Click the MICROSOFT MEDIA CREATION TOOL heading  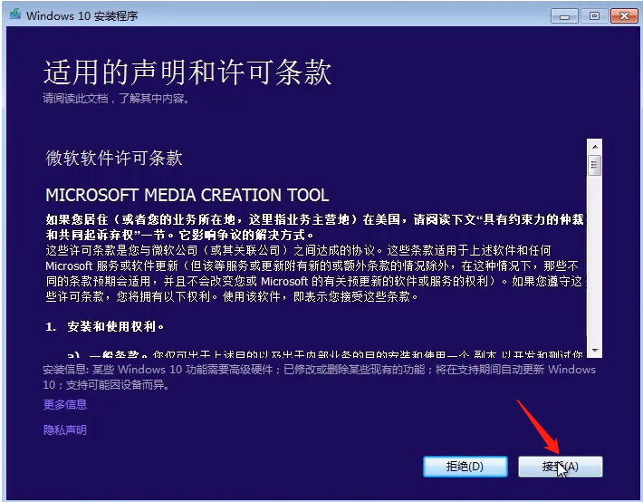[x=187, y=195]
